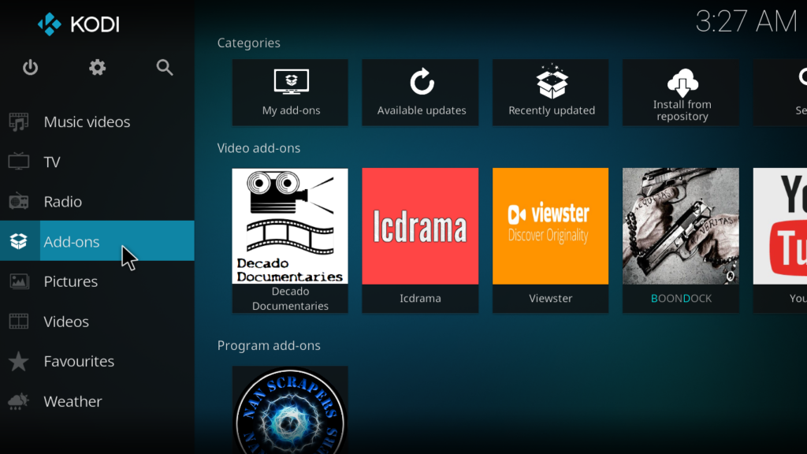Open the Weather section
The width and height of the screenshot is (807, 454).
[x=97, y=401]
